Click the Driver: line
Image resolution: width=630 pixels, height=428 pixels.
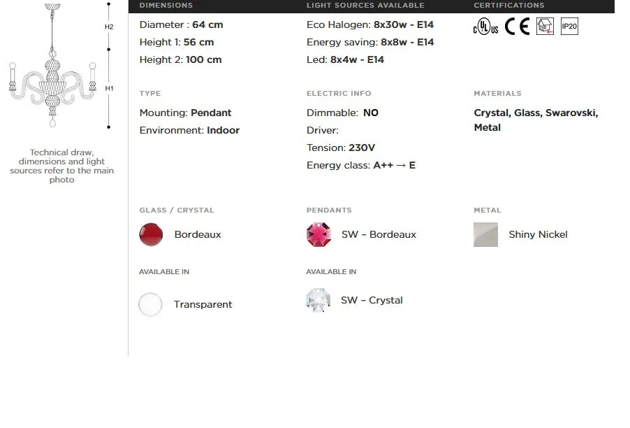[x=323, y=130]
